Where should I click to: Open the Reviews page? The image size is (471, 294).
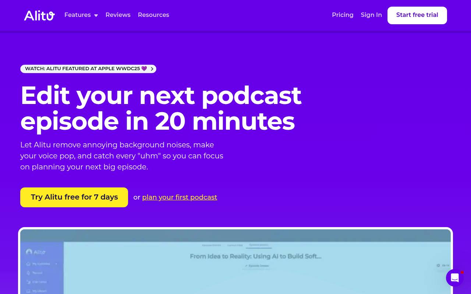118,15
